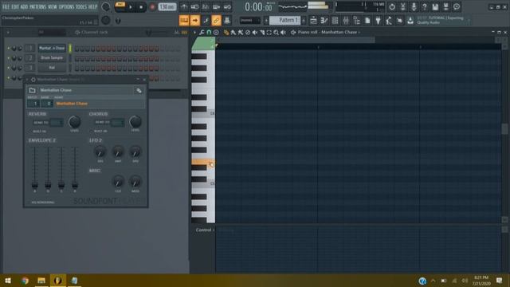The height and width of the screenshot is (287, 510).
Task: Open the EDIT menu
Action: point(15,6)
